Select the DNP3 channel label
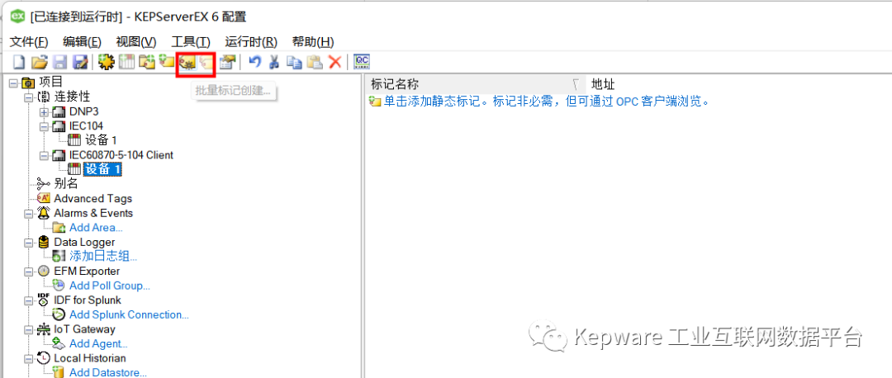This screenshot has height=378, width=892. [83, 112]
